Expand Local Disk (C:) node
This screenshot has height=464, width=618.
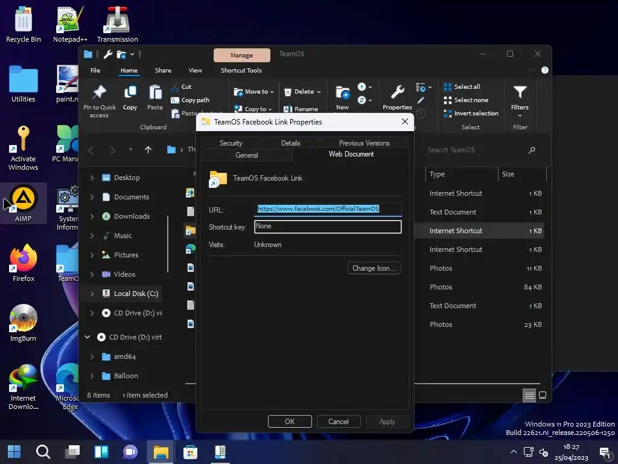pyautogui.click(x=92, y=294)
